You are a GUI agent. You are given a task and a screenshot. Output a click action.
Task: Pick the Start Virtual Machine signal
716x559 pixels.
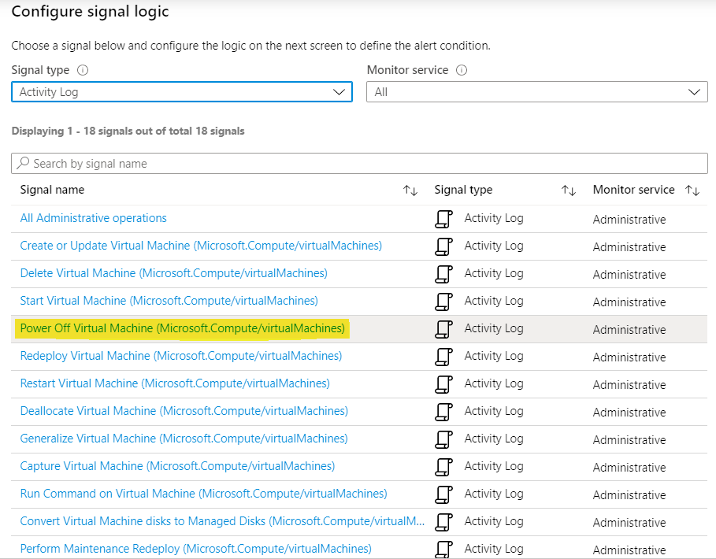169,301
